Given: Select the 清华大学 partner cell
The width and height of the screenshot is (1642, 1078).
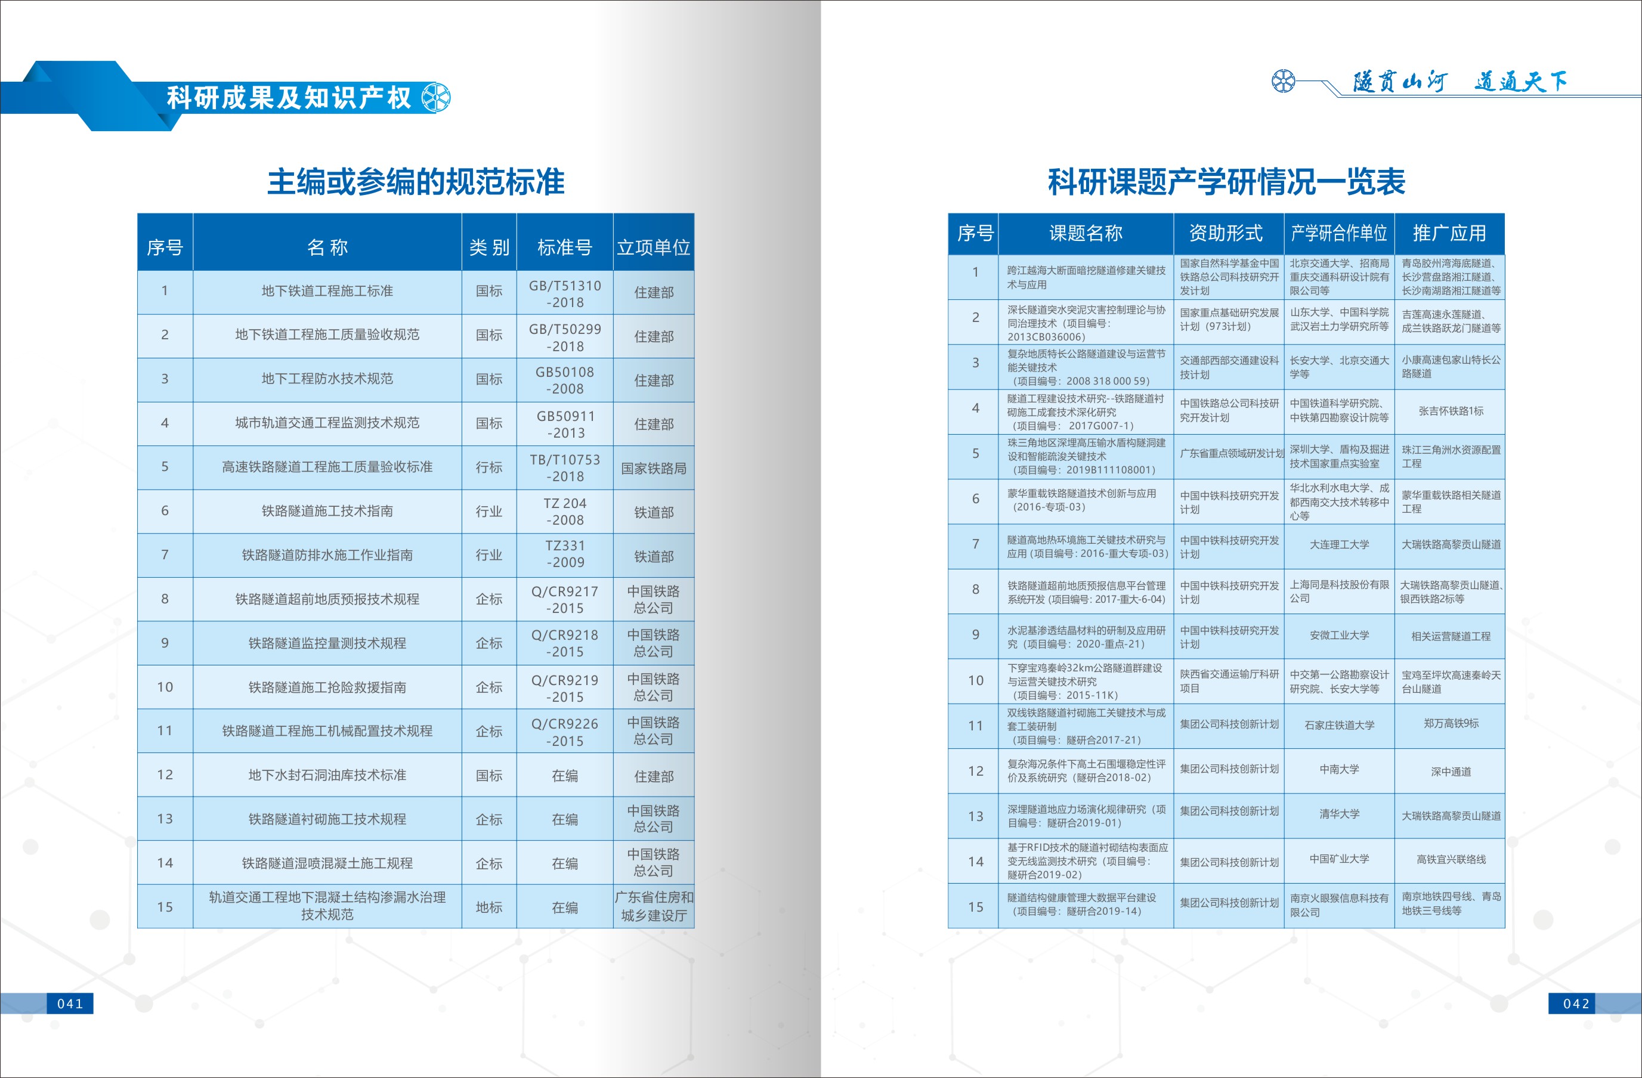Looking at the screenshot, I should 1338,814.
